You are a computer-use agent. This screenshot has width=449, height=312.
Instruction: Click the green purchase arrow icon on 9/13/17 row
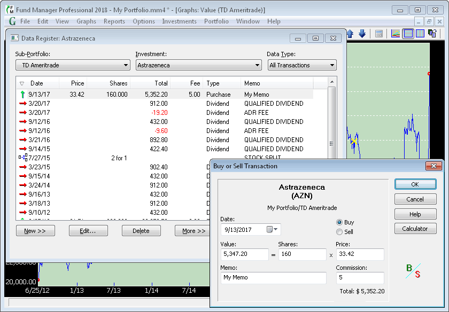pyautogui.click(x=22, y=95)
